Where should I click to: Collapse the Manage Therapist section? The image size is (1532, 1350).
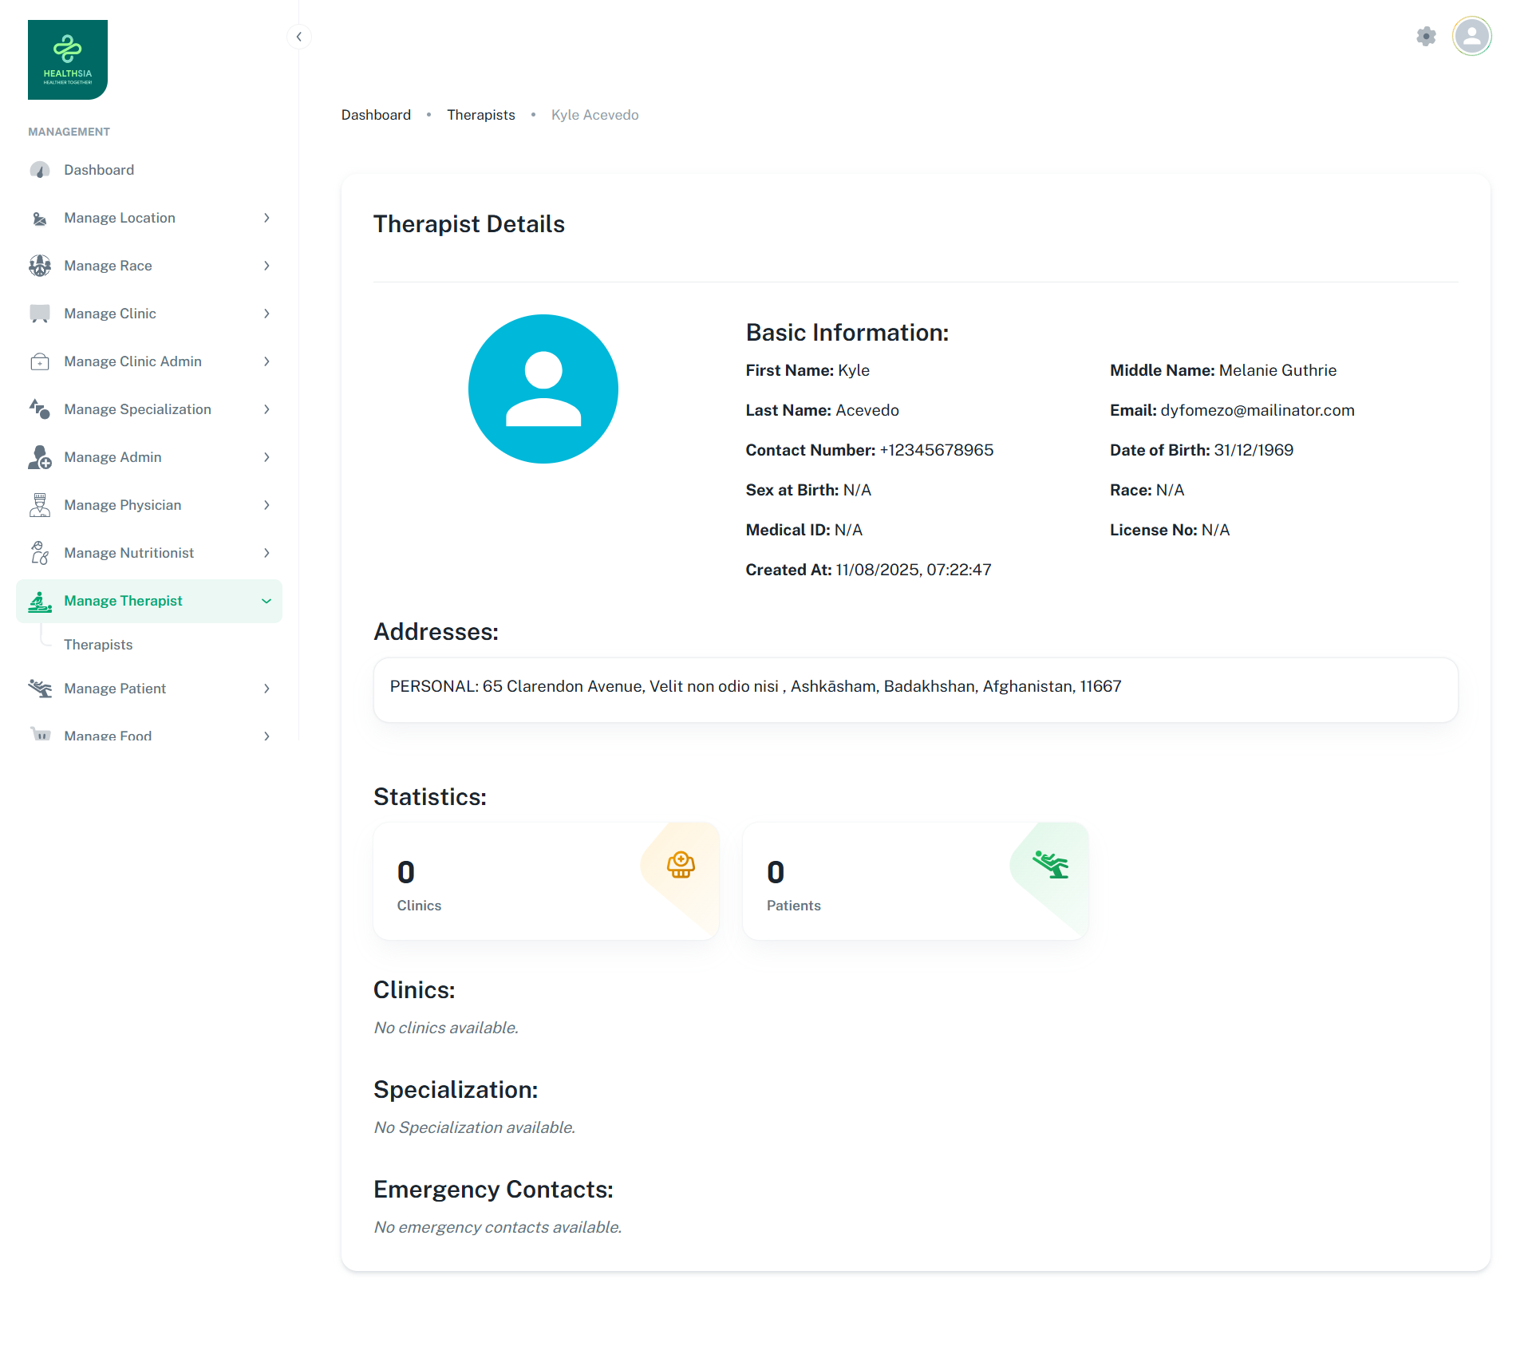tap(267, 601)
